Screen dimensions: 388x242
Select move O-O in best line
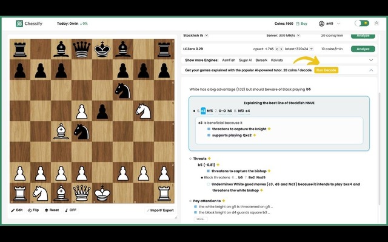pyautogui.click(x=222, y=111)
